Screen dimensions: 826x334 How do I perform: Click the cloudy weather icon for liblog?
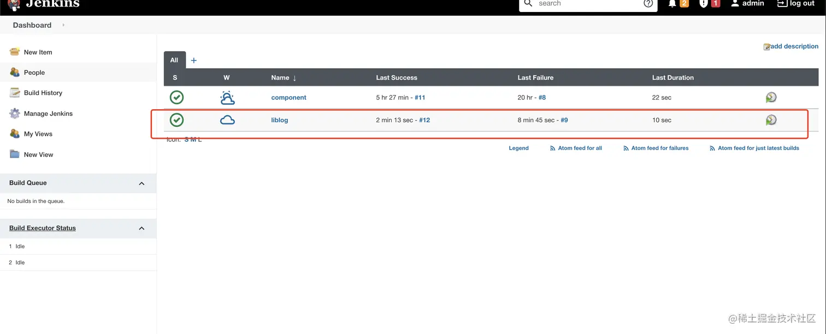coord(227,120)
